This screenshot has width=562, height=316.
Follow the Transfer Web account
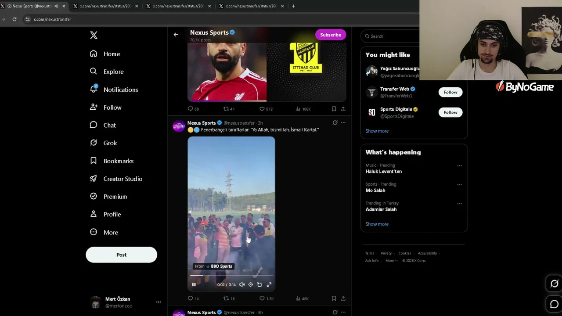(x=450, y=92)
